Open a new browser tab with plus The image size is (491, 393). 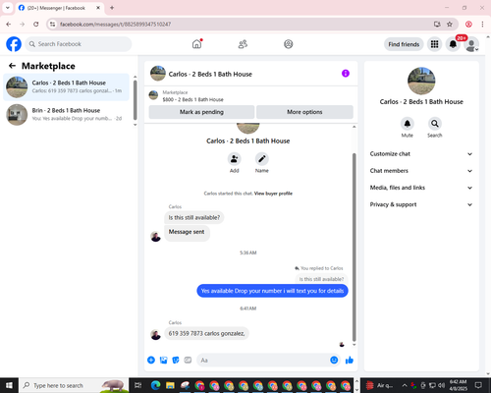pyautogui.click(x=112, y=8)
